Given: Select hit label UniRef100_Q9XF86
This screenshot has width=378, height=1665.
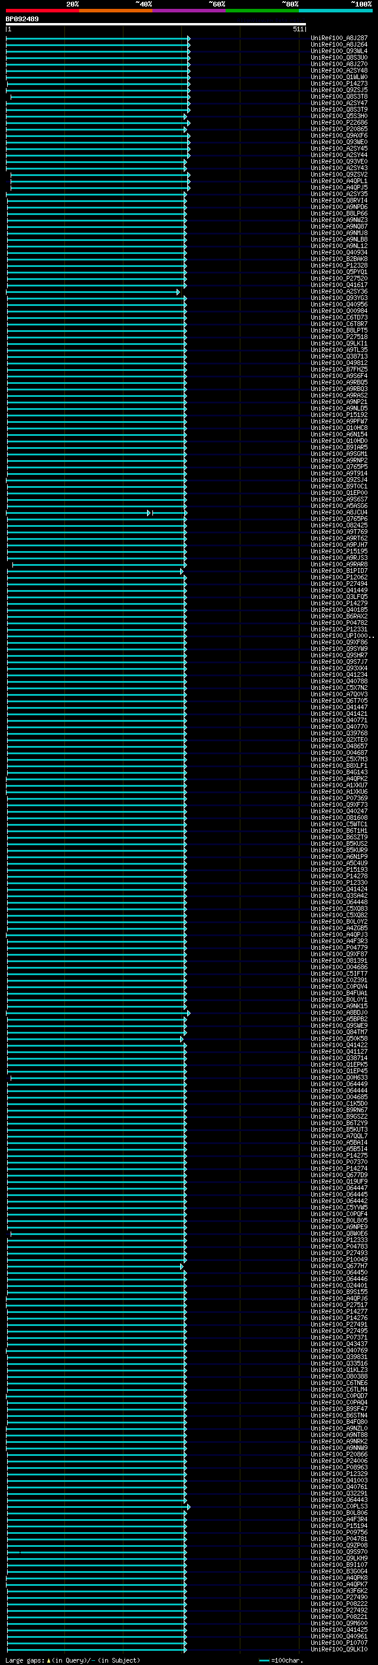Looking at the screenshot, I should [338, 642].
